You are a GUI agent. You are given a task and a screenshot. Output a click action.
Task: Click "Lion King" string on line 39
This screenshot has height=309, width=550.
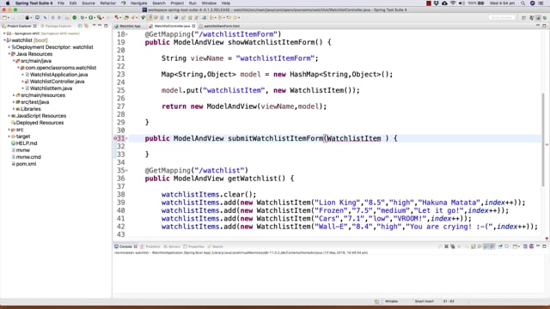point(338,203)
